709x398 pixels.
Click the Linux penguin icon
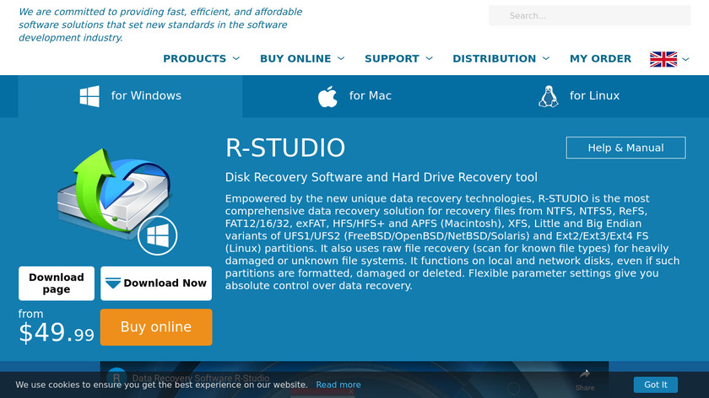[549, 96]
